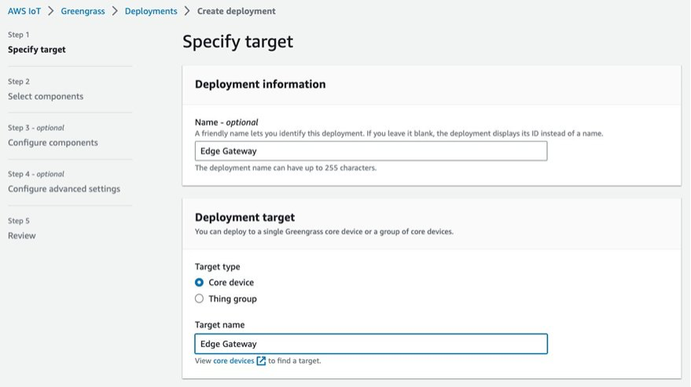The width and height of the screenshot is (691, 387).
Task: Click the chevron right after Greengrass breadcrumb
Action: [x=115, y=11]
